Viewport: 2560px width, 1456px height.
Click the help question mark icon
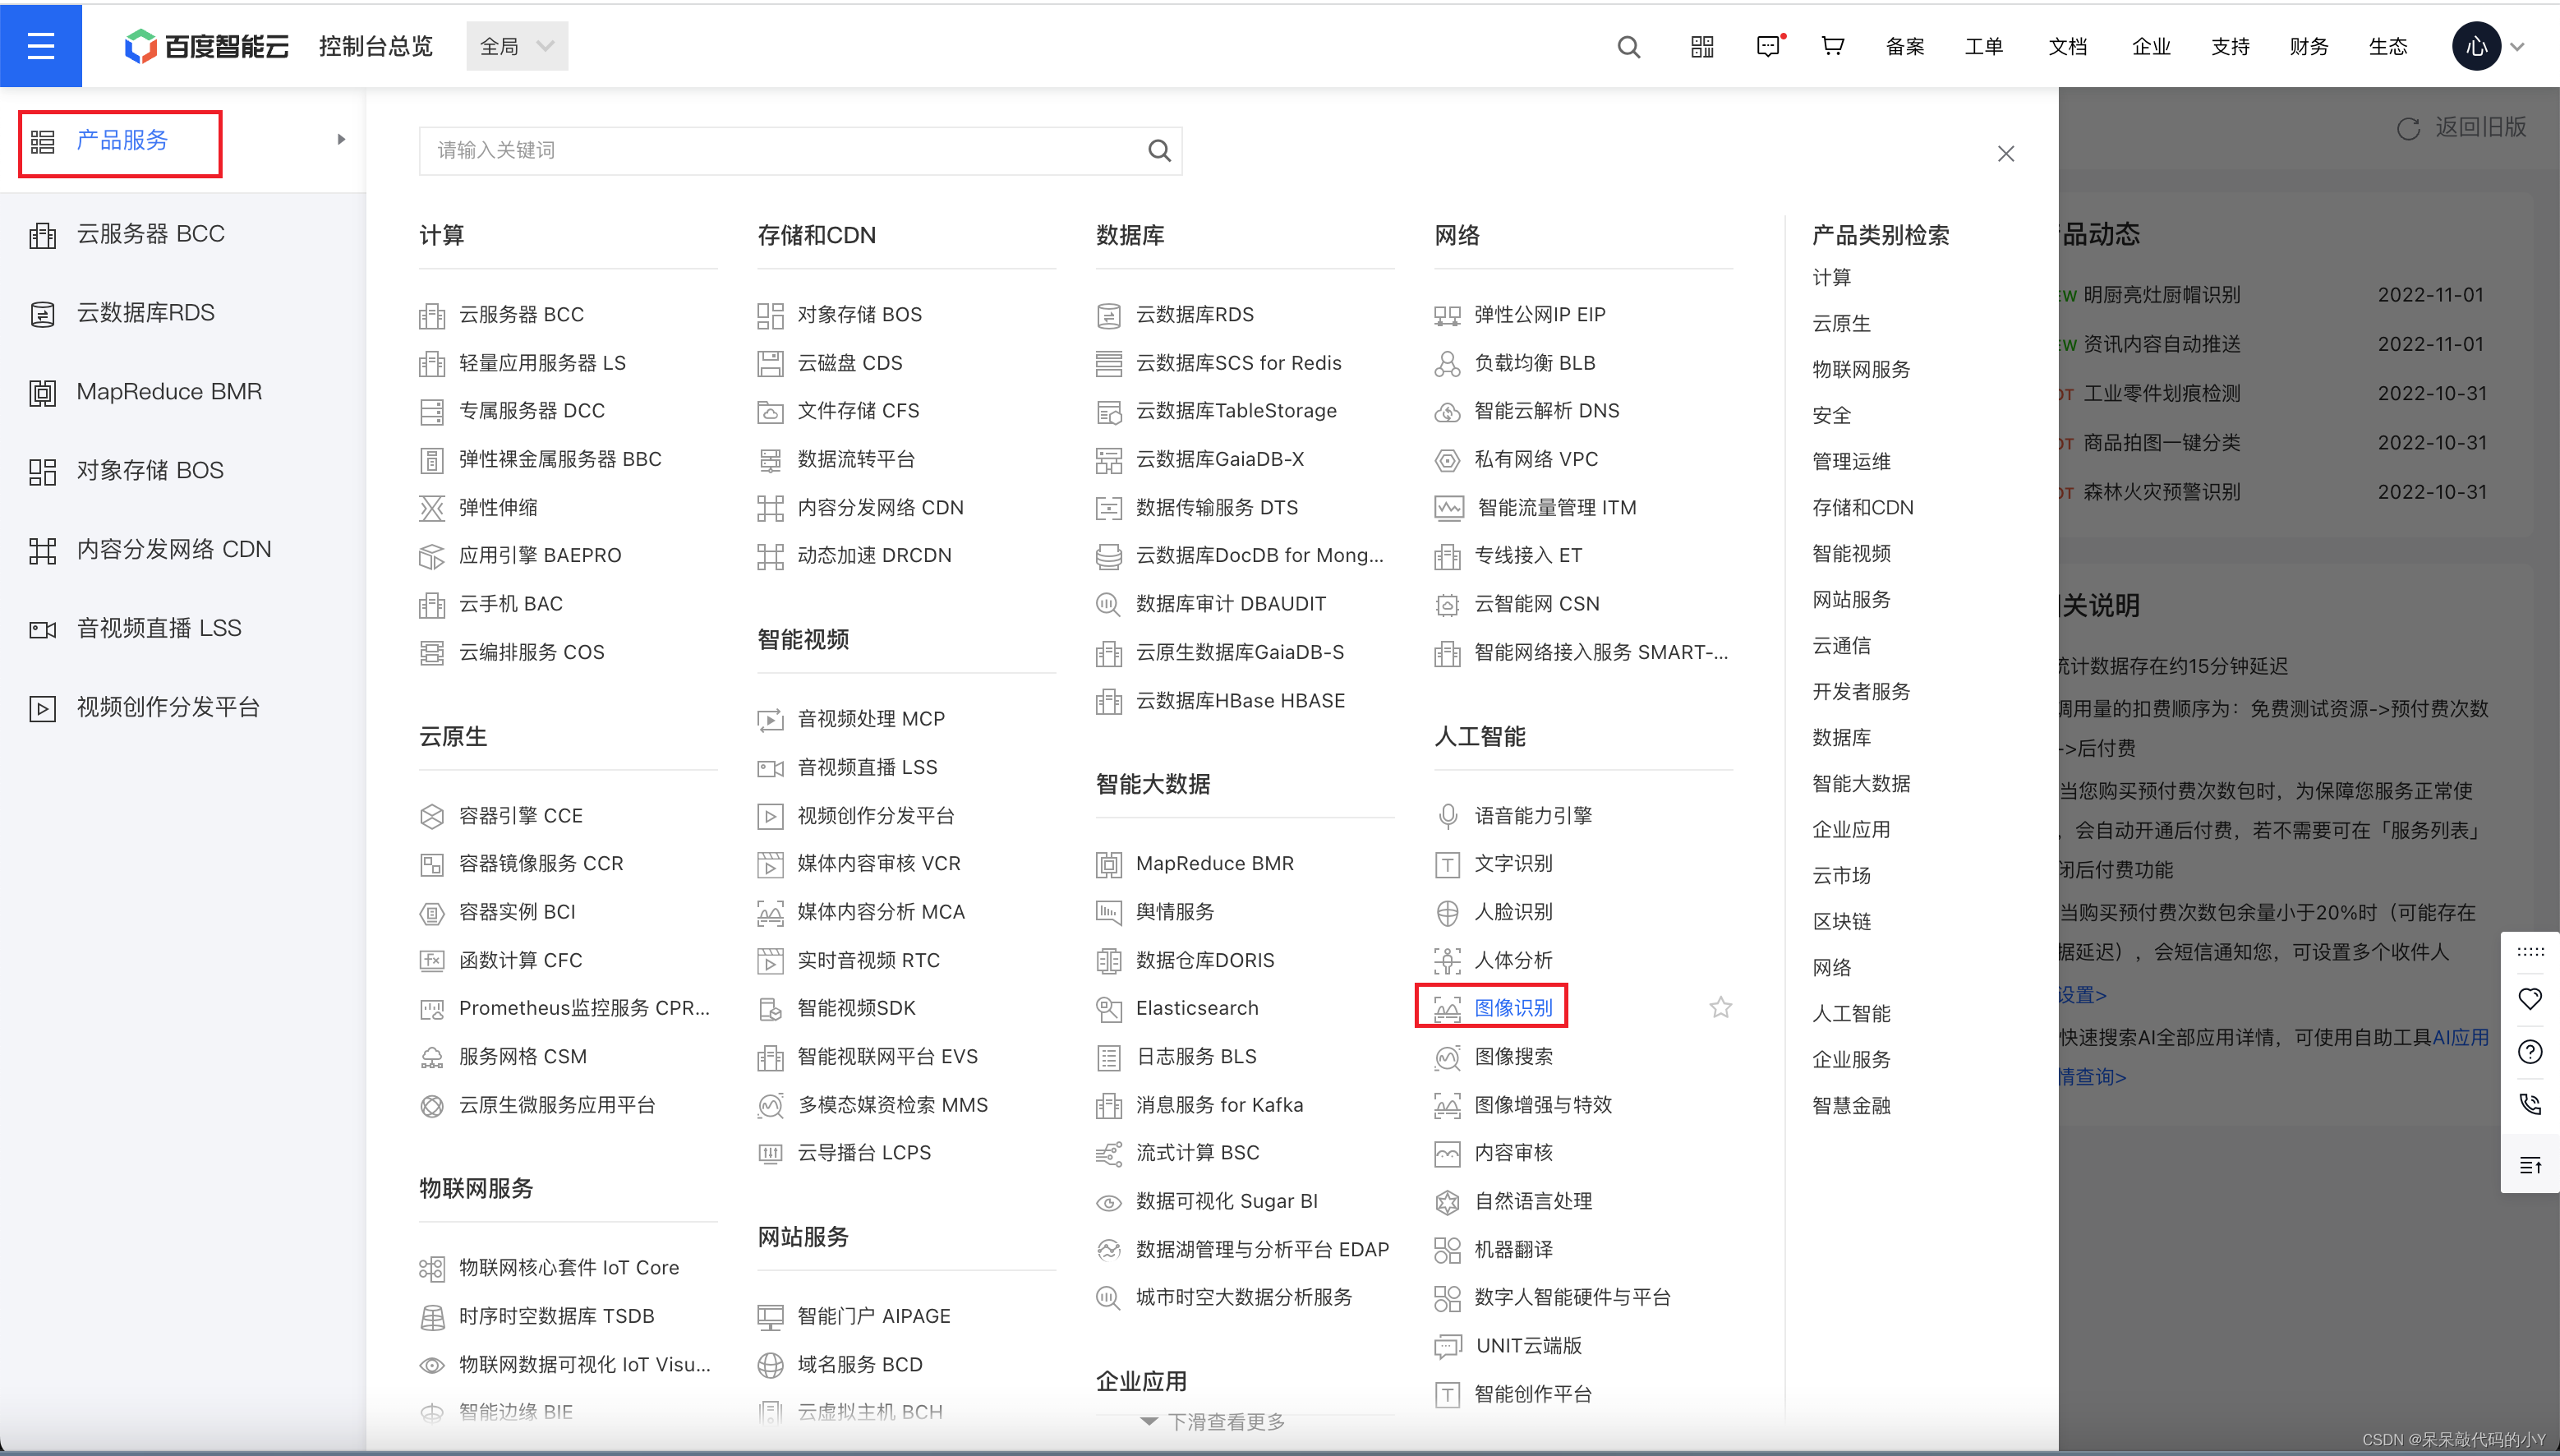2530,1051
